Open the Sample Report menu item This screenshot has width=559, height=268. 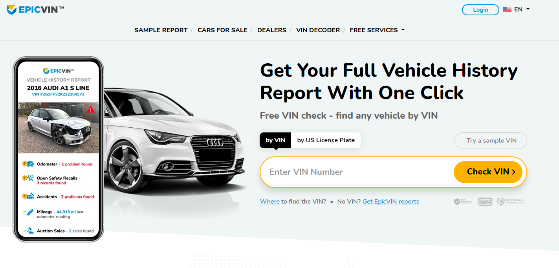pyautogui.click(x=161, y=30)
